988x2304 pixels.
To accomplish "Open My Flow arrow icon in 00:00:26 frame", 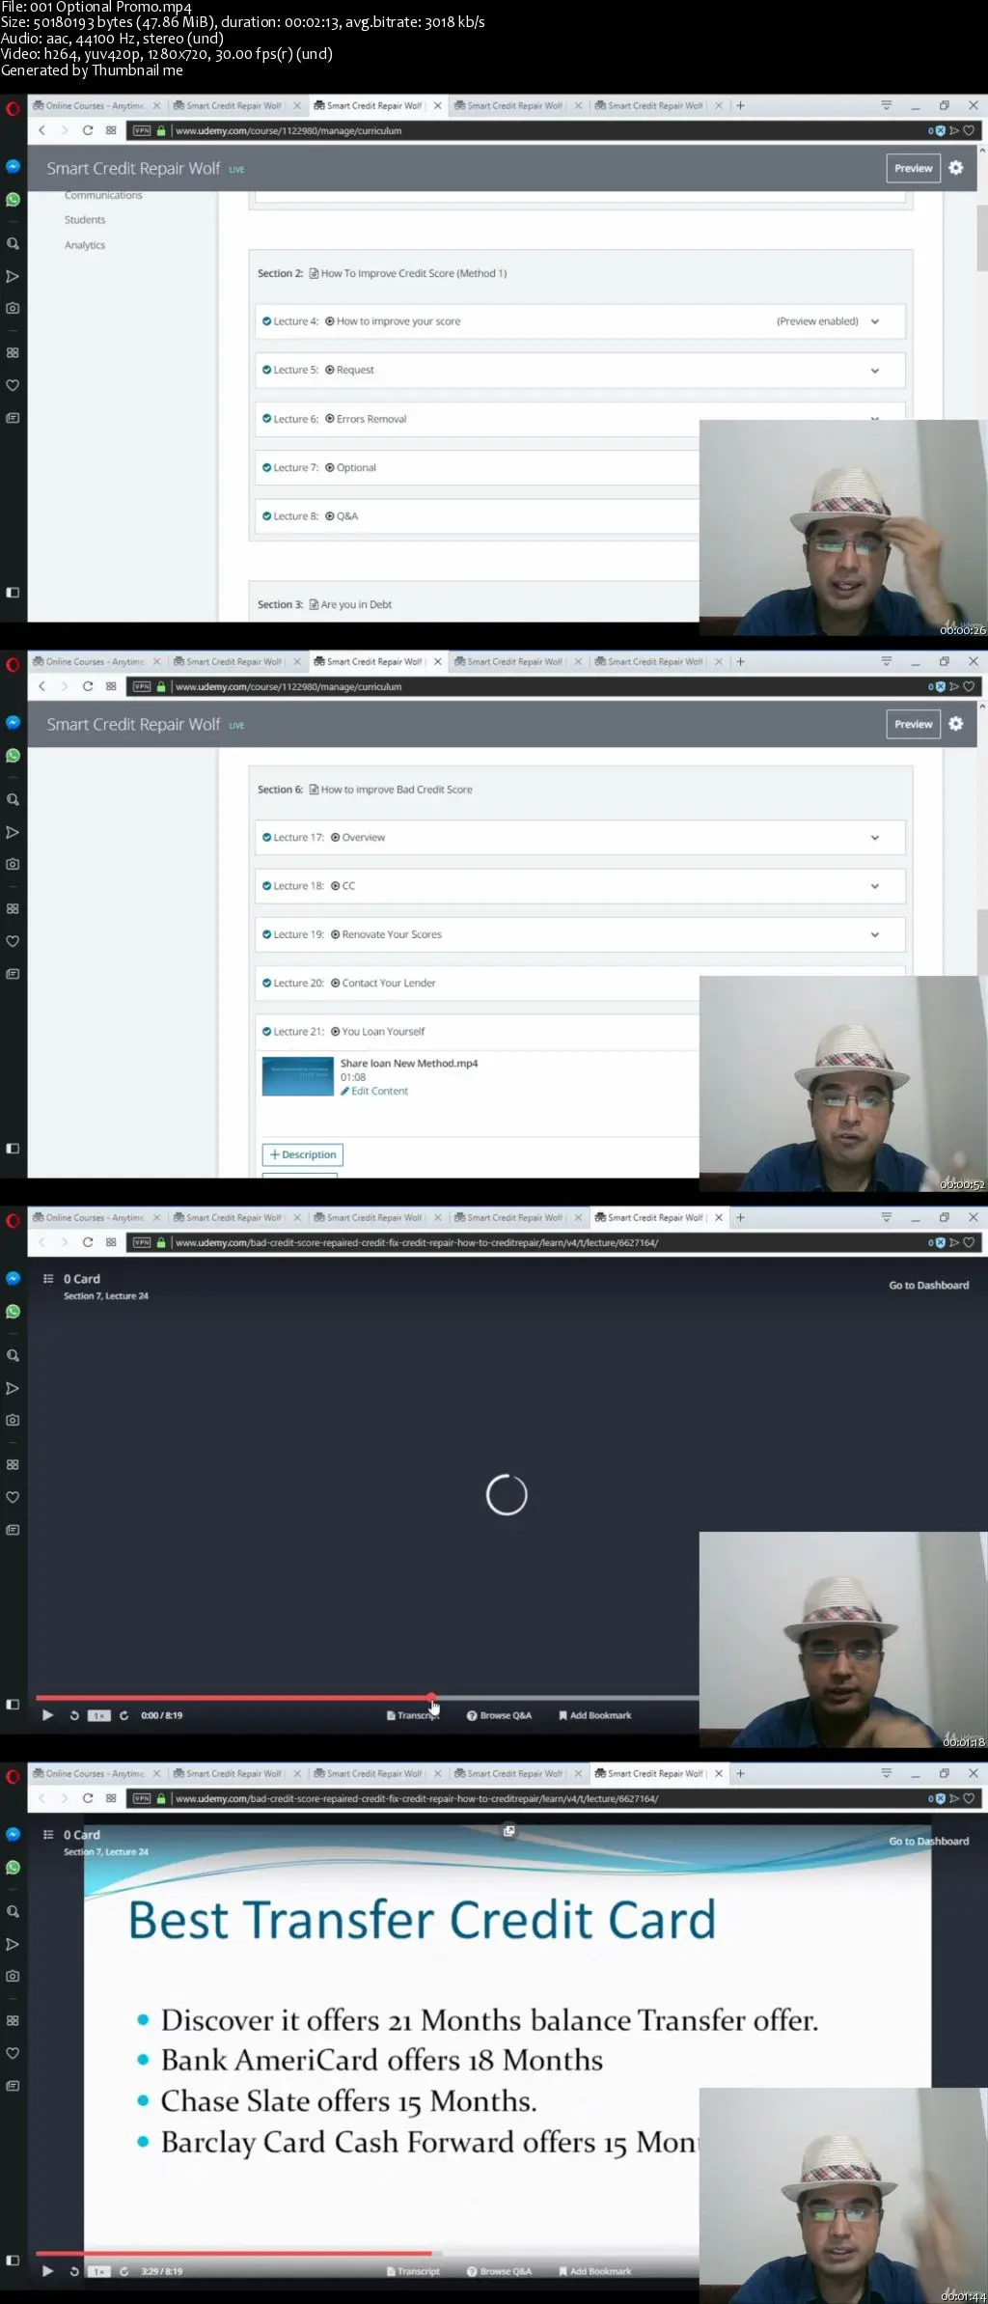I will tap(13, 276).
